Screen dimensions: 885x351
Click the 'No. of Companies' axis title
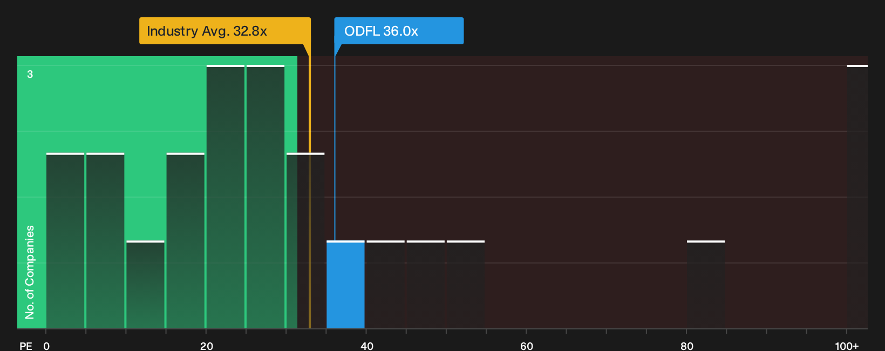pos(30,272)
